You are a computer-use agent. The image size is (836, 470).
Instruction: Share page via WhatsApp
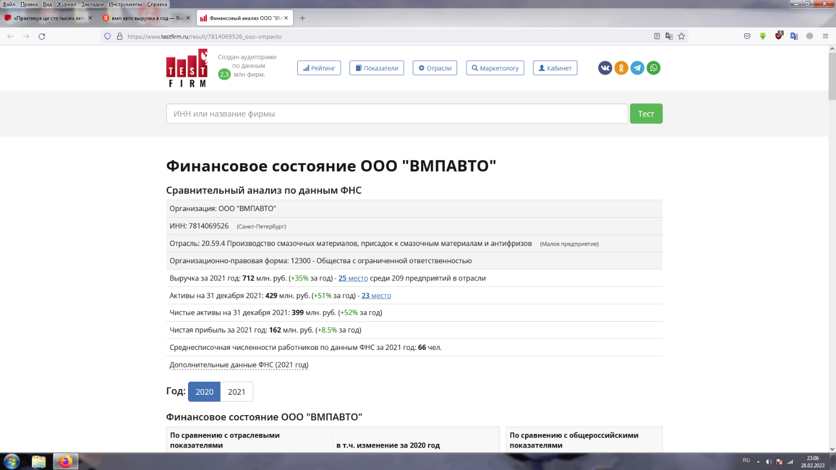click(654, 68)
